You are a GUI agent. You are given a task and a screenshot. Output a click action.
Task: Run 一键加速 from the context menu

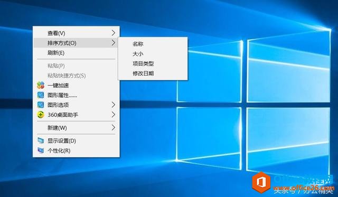coord(76,86)
